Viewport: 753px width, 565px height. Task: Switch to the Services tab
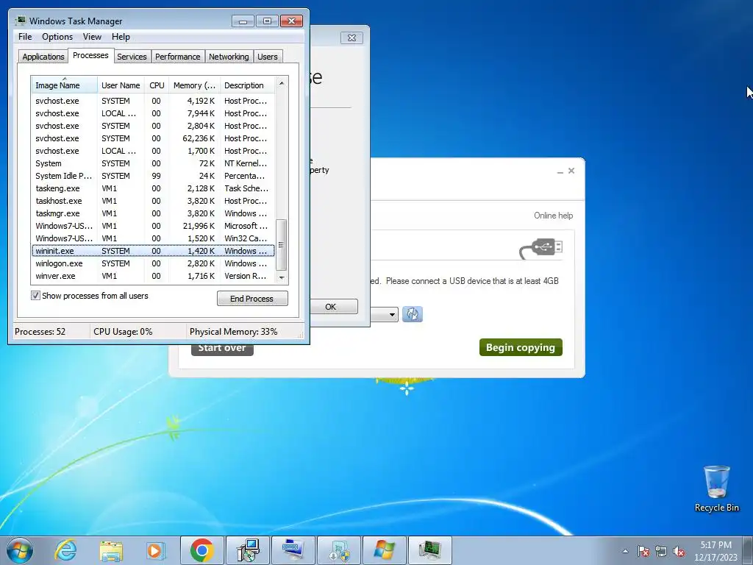tap(132, 57)
